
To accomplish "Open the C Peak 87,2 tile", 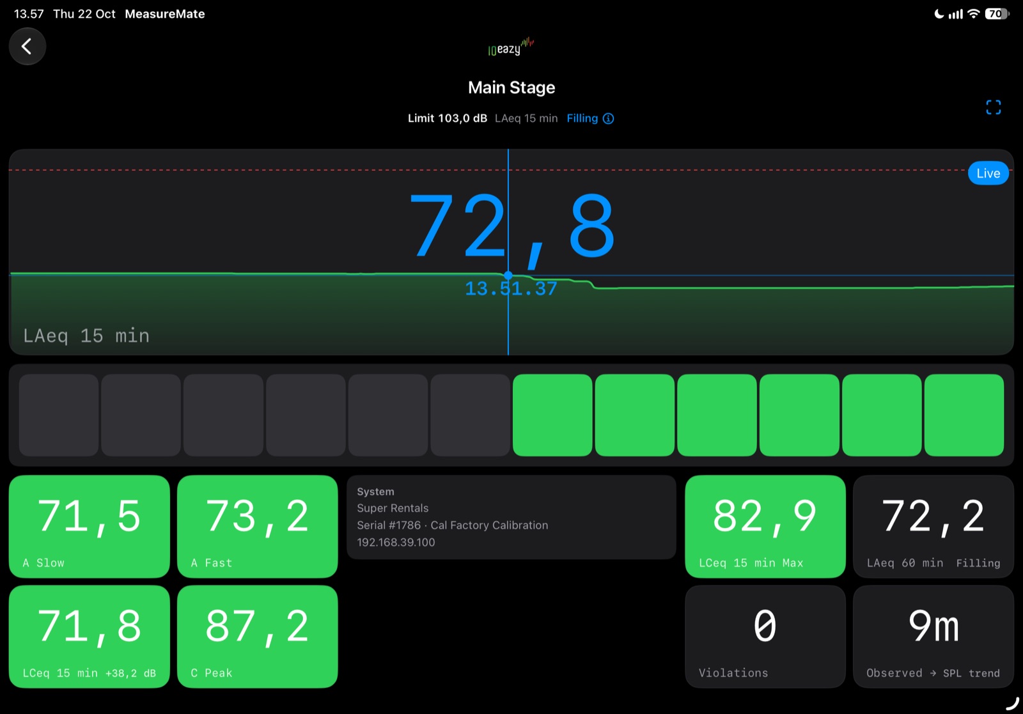I will [257, 637].
